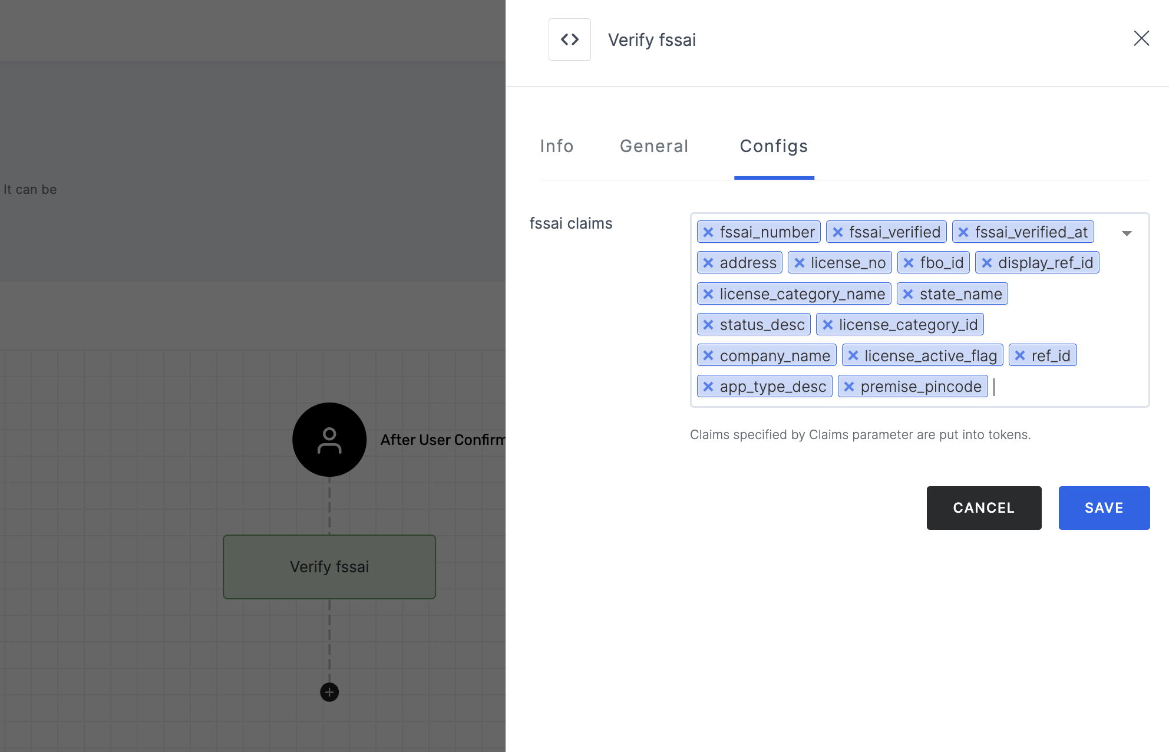Click the Claims parameter helper text
The image size is (1169, 752).
[x=860, y=435]
